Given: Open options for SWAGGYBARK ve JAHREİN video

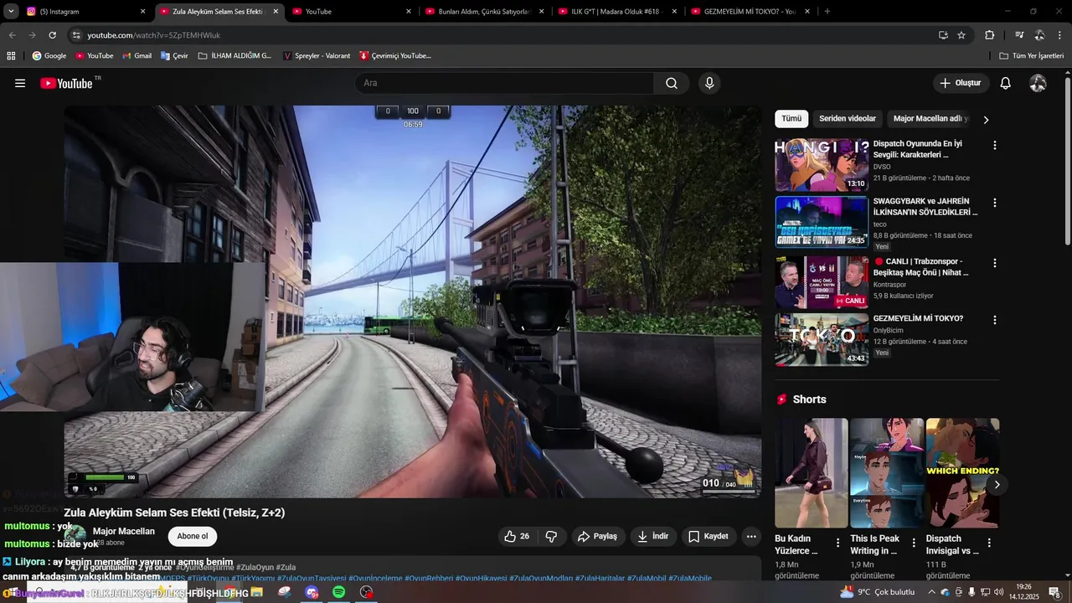Looking at the screenshot, I should (x=995, y=203).
